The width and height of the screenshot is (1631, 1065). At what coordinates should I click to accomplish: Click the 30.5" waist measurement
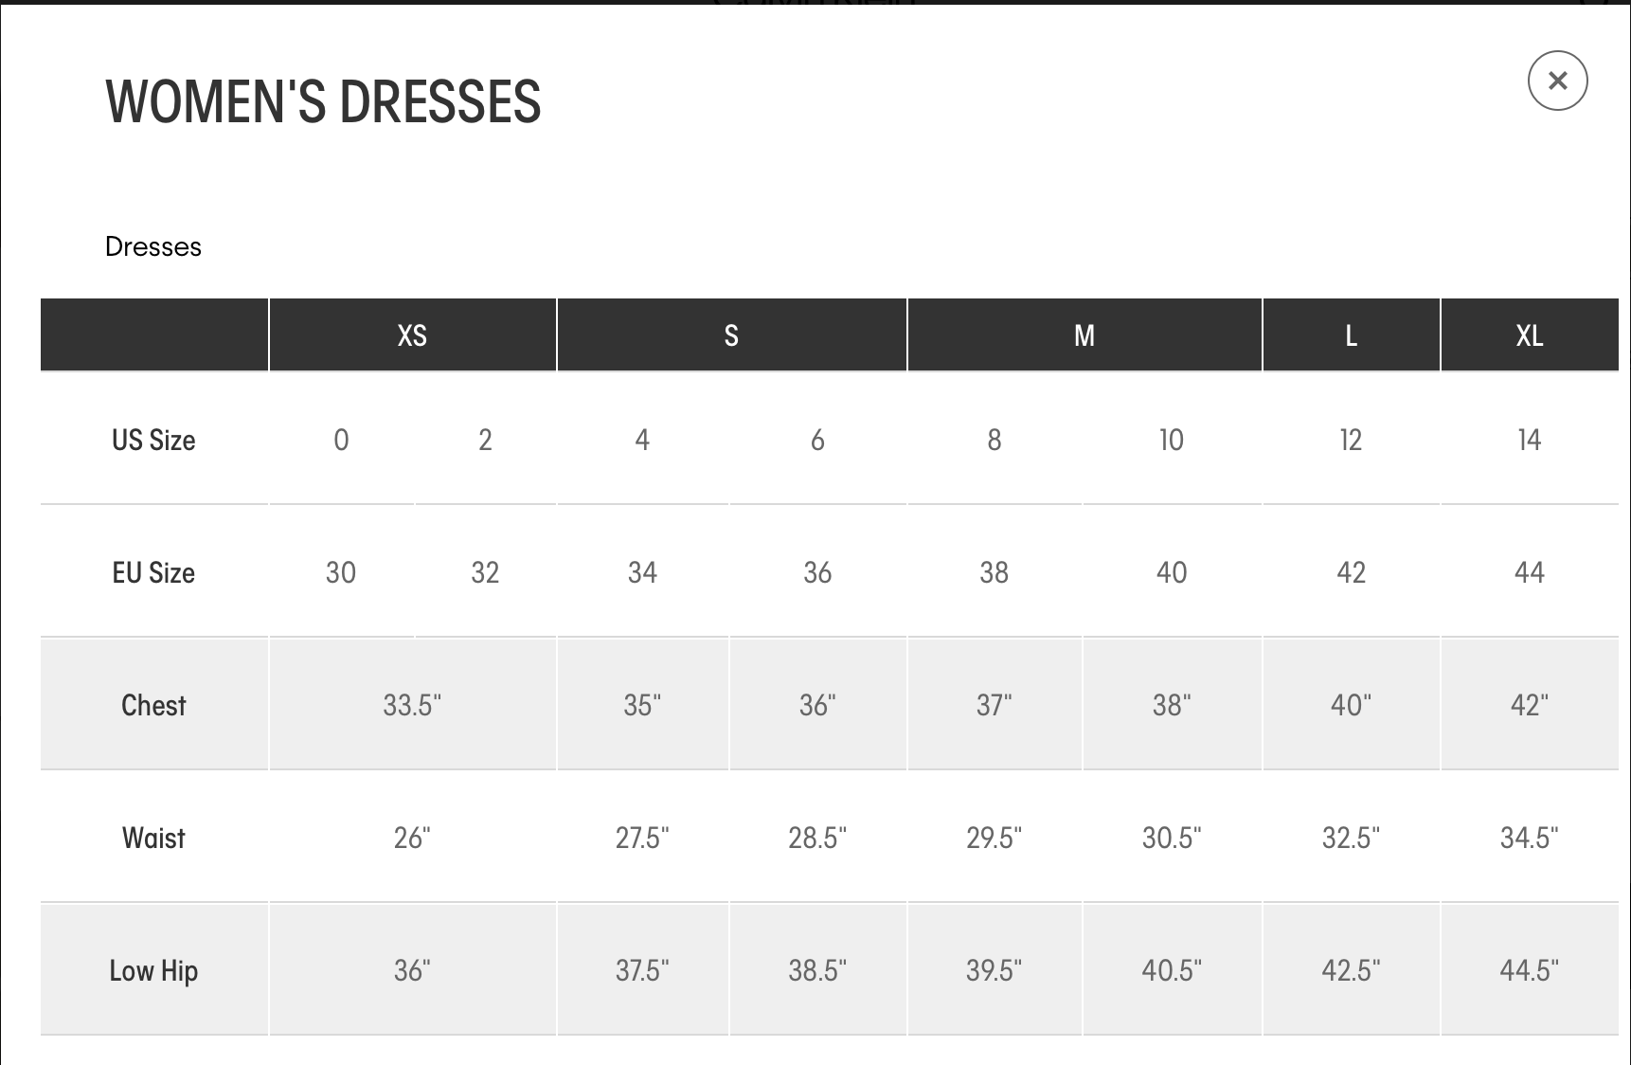pyautogui.click(x=1172, y=838)
